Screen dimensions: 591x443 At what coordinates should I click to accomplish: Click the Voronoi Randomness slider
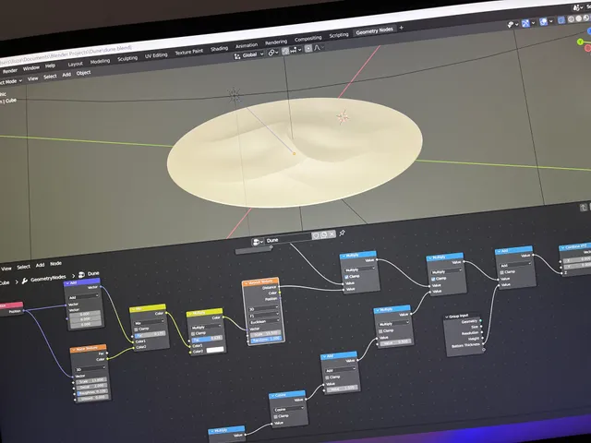[x=266, y=339]
